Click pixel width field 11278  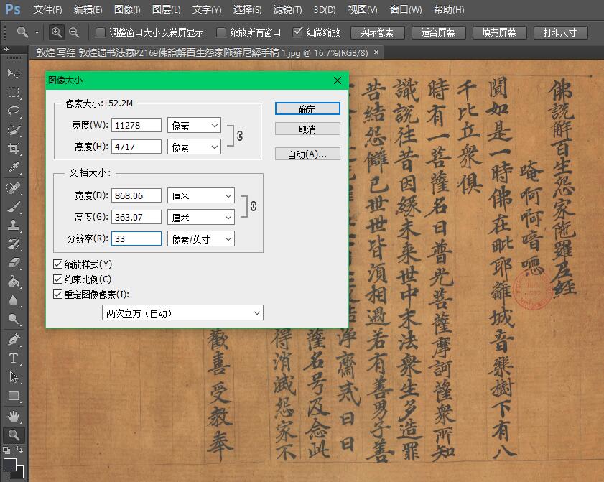coord(136,125)
